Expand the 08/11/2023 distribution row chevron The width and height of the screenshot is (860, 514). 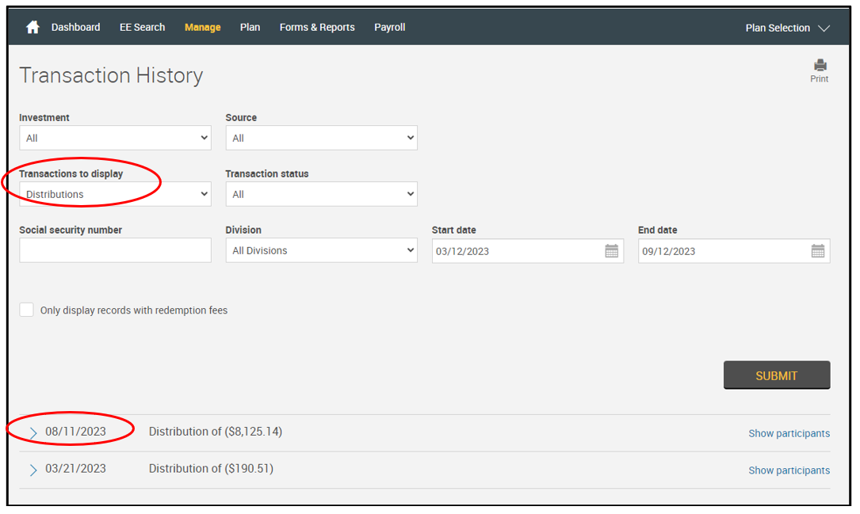coord(33,433)
